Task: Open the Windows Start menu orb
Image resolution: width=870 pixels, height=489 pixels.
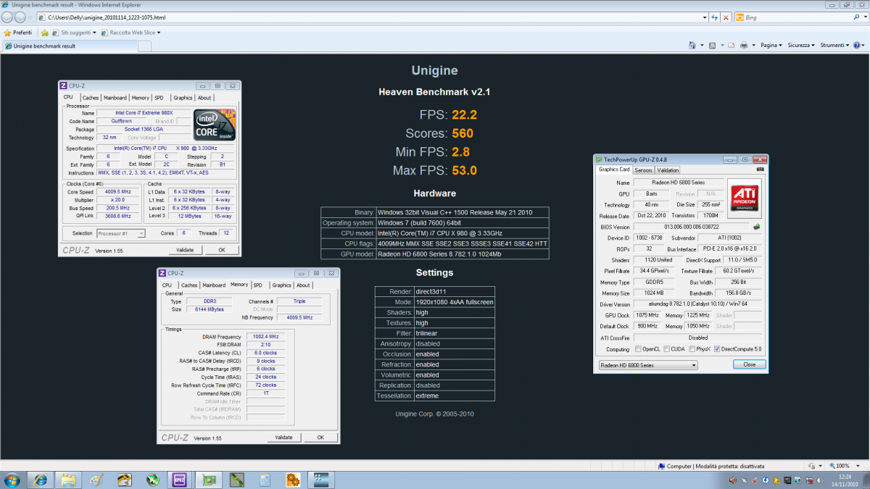Action: [12, 480]
